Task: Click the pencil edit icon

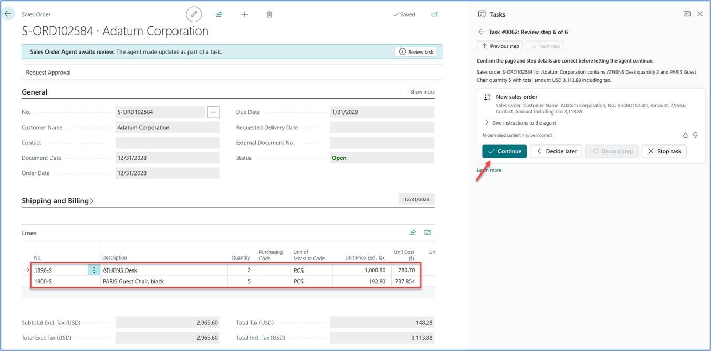Action: point(194,14)
